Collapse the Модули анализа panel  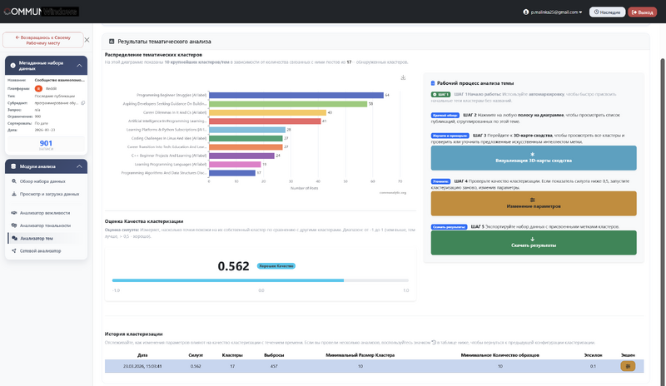point(79,166)
